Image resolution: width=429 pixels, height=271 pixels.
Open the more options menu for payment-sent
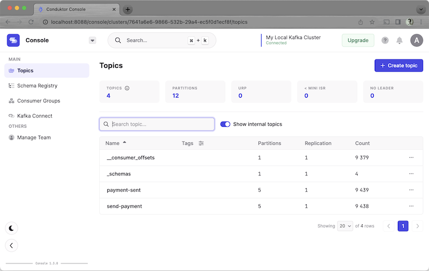click(411, 190)
